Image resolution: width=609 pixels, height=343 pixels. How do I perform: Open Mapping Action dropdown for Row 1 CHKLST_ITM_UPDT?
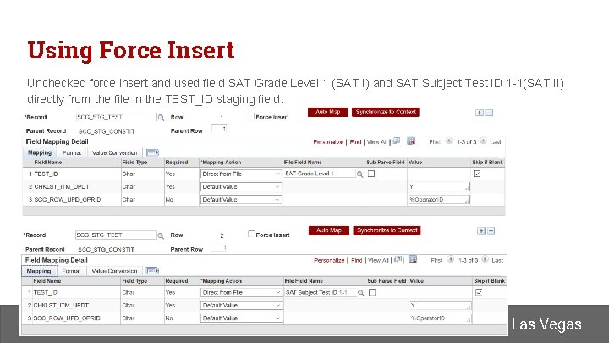point(241,187)
